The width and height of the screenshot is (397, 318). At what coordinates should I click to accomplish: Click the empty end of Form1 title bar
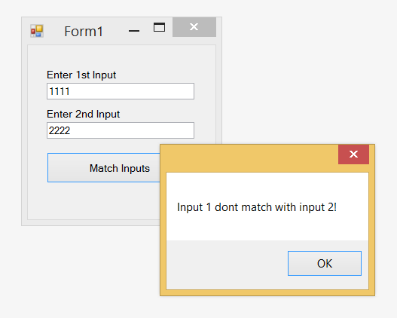coord(115,31)
